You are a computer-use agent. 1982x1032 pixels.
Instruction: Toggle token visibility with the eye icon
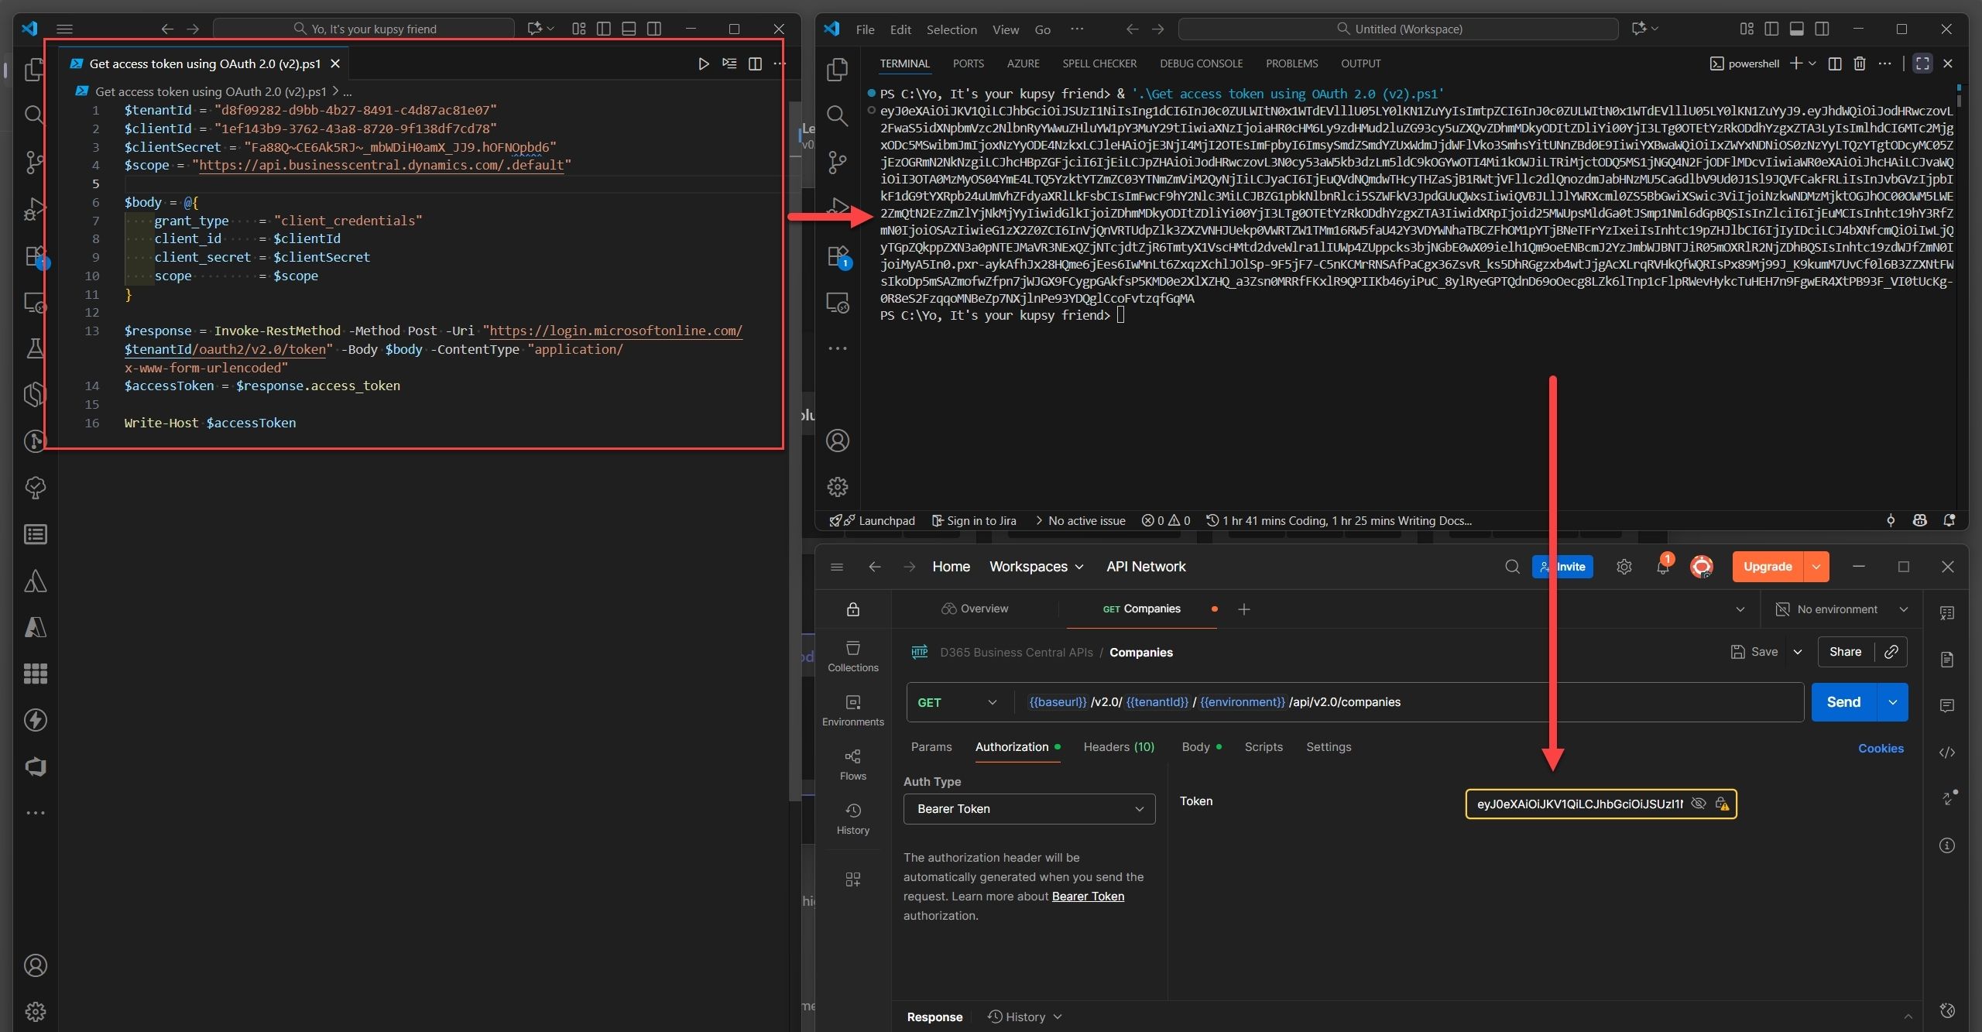(x=1698, y=804)
